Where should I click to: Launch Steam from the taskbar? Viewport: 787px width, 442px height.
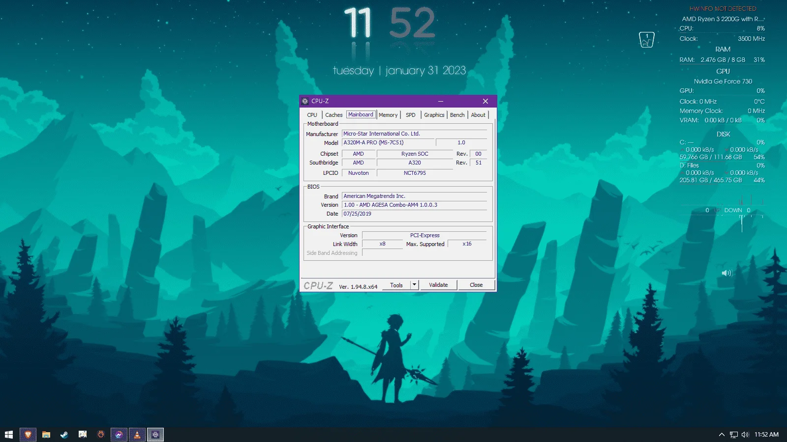(64, 435)
